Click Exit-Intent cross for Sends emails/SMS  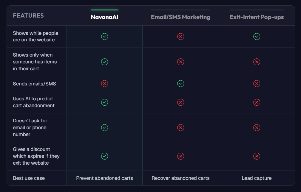tap(257, 84)
